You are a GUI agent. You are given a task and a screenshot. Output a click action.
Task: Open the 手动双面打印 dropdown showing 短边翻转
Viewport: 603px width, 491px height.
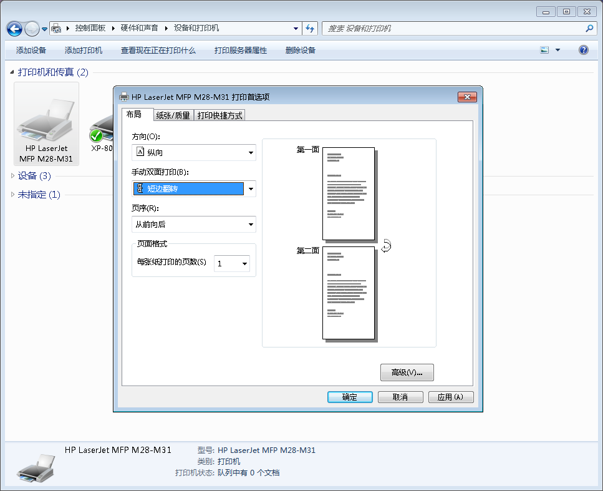194,188
